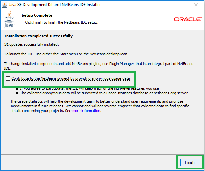Click 'Installation completed successfully.' text
The height and width of the screenshot is (171, 205).
[x=39, y=36]
